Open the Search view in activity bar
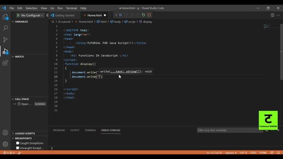The image size is (283, 159). coord(5,28)
